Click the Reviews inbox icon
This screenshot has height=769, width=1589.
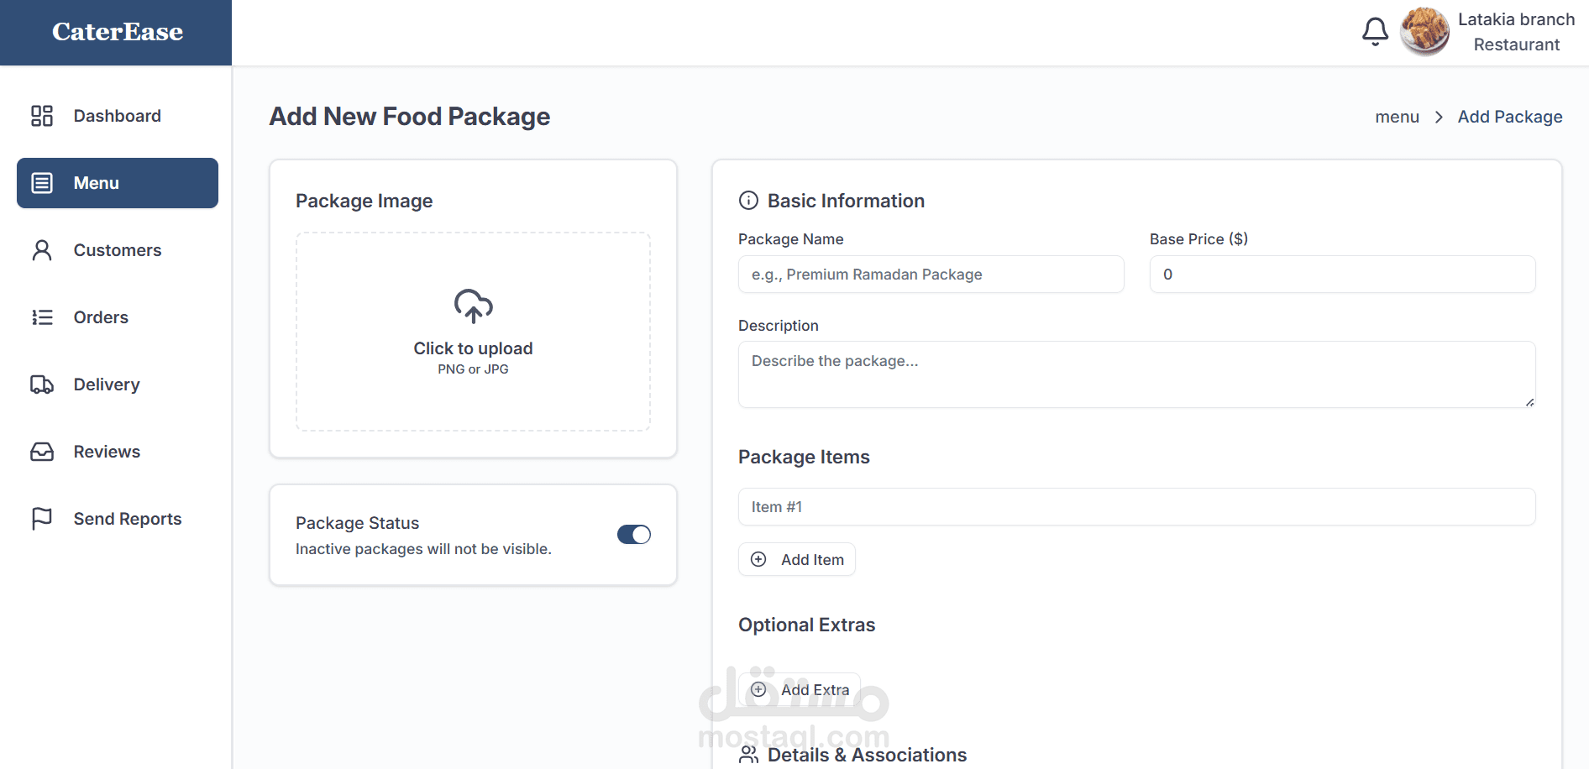tap(42, 452)
